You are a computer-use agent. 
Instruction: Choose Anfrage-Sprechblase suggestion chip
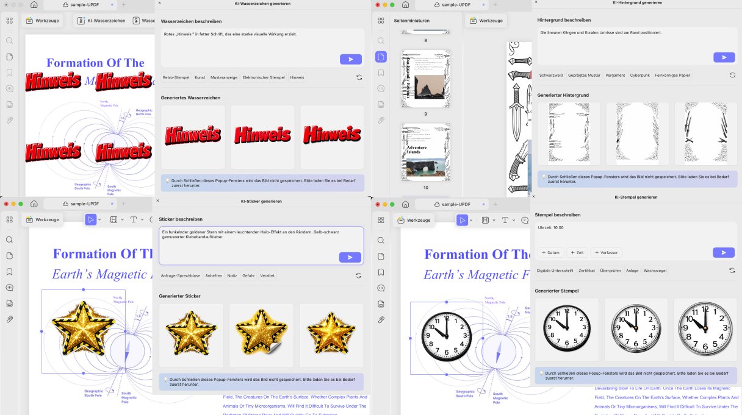[180, 275]
